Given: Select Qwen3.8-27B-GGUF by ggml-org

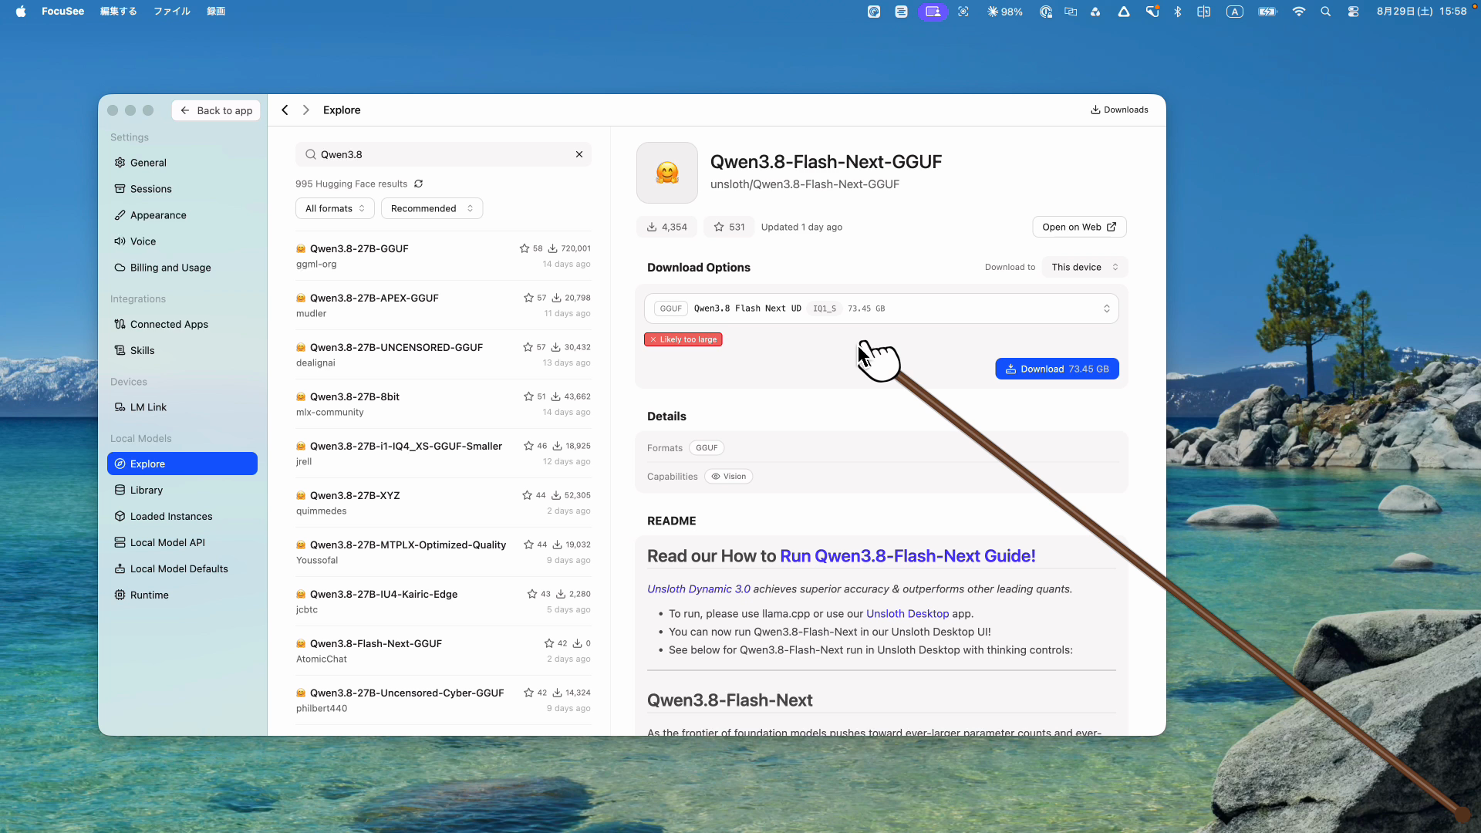Looking at the screenshot, I should [x=444, y=256].
